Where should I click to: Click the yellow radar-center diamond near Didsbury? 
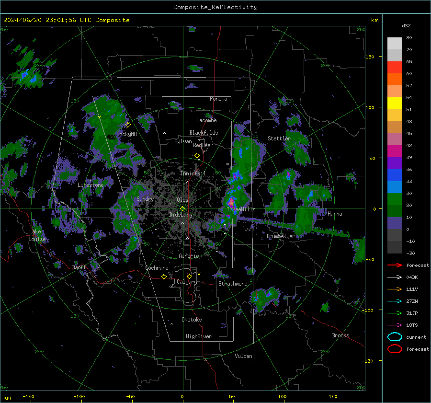182,209
